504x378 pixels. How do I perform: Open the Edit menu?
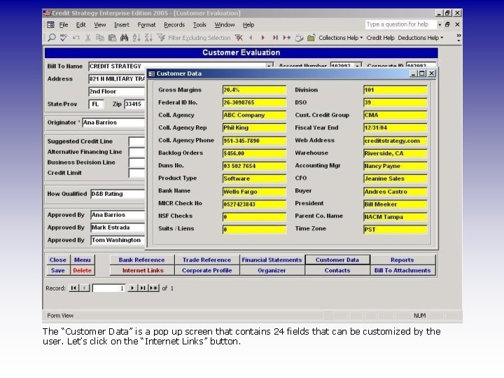80,24
